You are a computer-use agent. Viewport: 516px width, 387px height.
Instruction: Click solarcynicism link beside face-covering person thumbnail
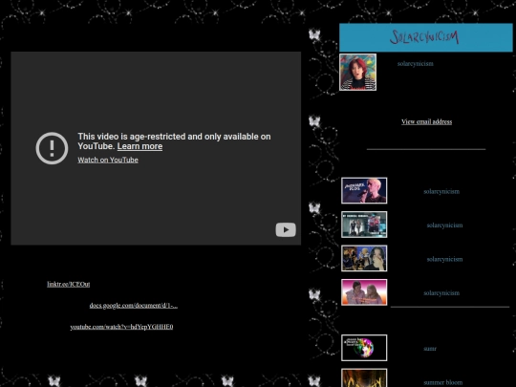[x=444, y=259]
